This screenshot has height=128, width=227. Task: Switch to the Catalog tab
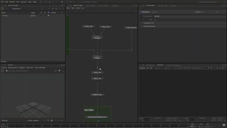click(115, 6)
